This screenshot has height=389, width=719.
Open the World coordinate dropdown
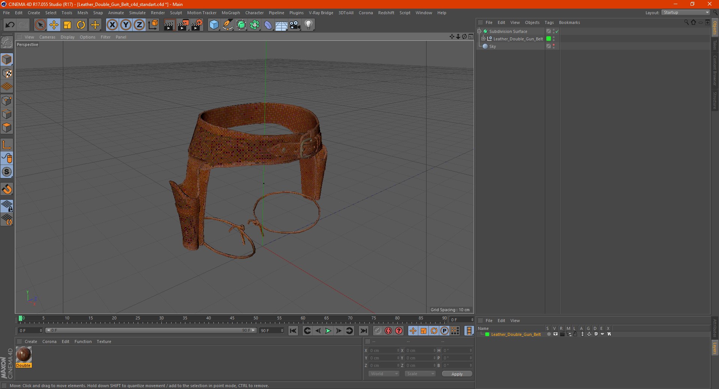click(384, 374)
